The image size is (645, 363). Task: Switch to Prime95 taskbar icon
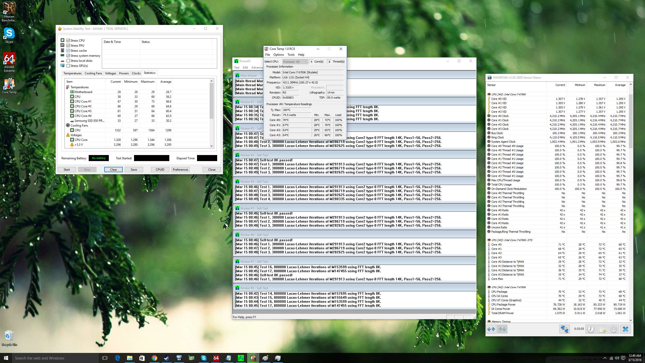241,358
